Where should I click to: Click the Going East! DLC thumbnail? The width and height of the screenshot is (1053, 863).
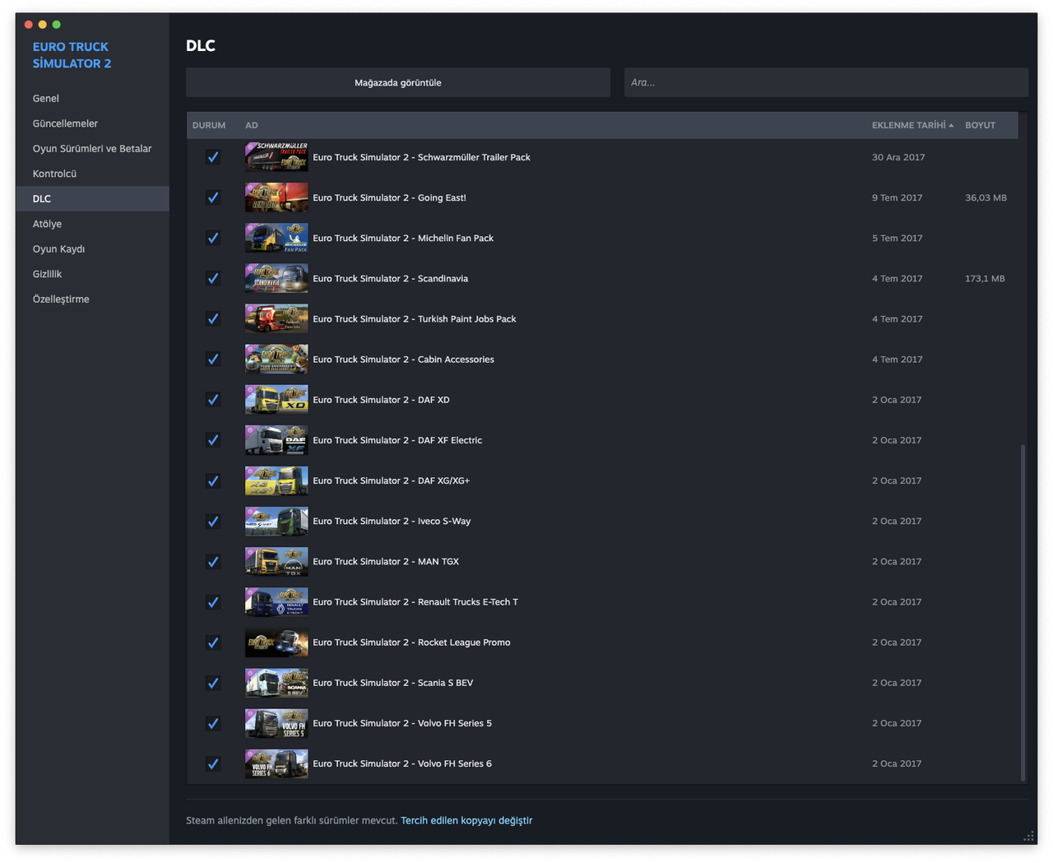(276, 197)
